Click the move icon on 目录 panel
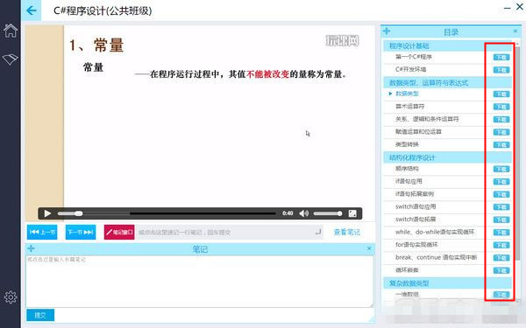Image resolution: width=526 pixels, height=328 pixels. (387, 31)
